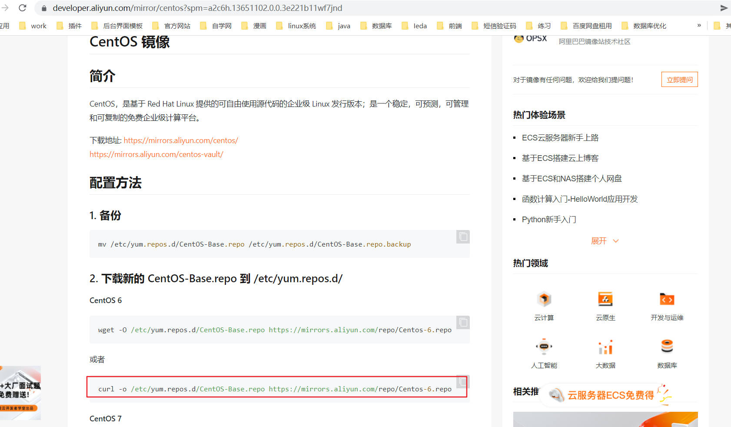Click the send icon at right of the address bar

[724, 8]
